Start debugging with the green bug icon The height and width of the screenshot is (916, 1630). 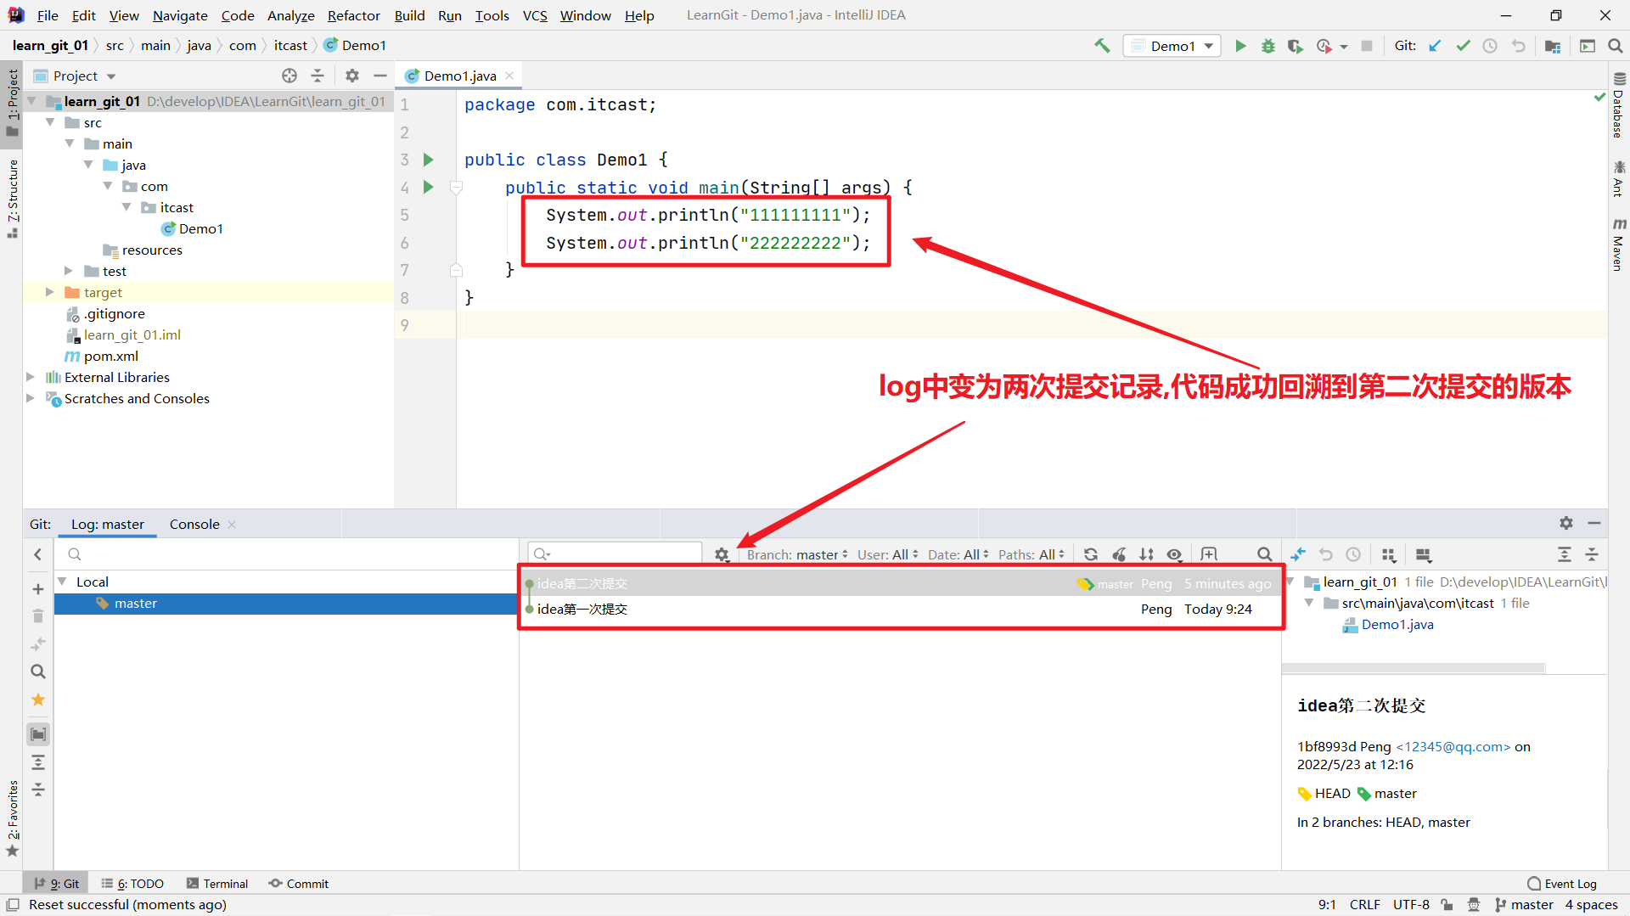pos(1267,46)
